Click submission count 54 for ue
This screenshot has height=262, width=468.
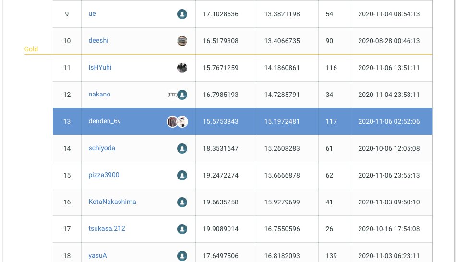pos(329,14)
